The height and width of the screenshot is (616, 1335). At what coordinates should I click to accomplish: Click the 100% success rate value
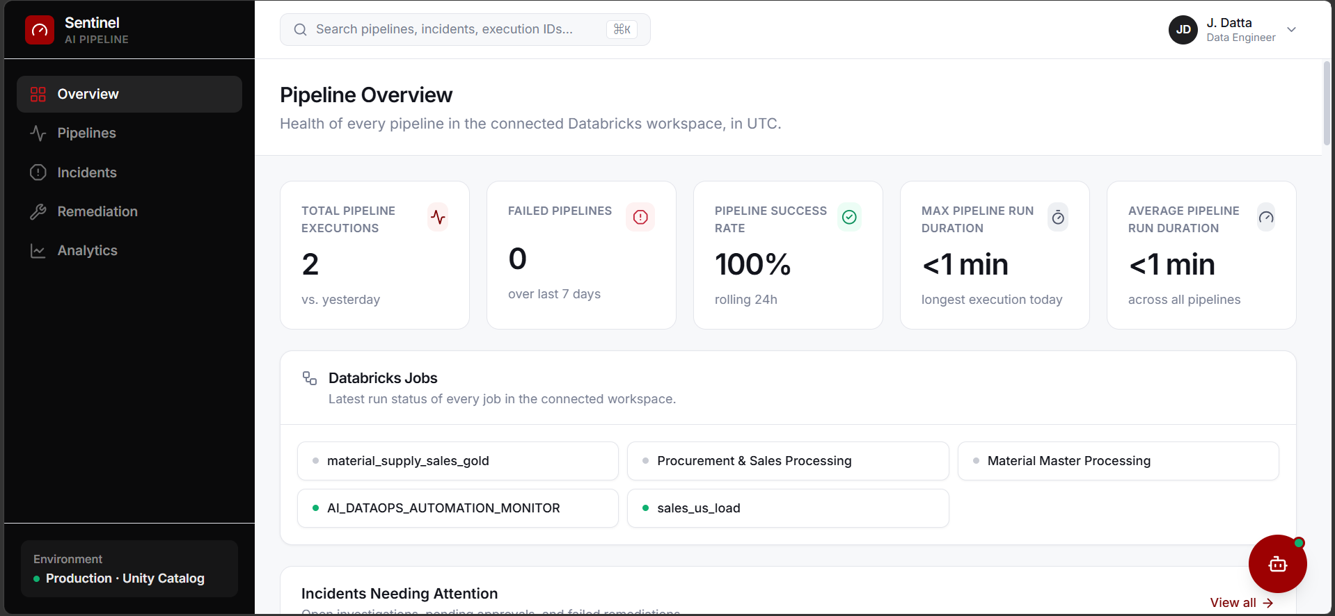click(753, 264)
